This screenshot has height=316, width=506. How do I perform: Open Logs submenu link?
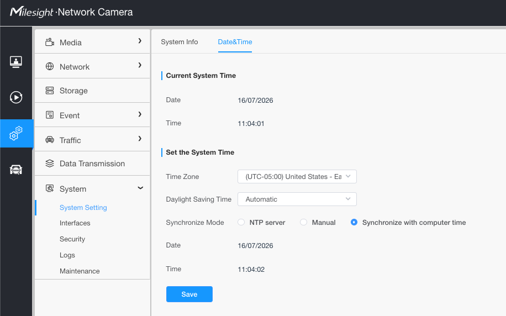(x=67, y=255)
